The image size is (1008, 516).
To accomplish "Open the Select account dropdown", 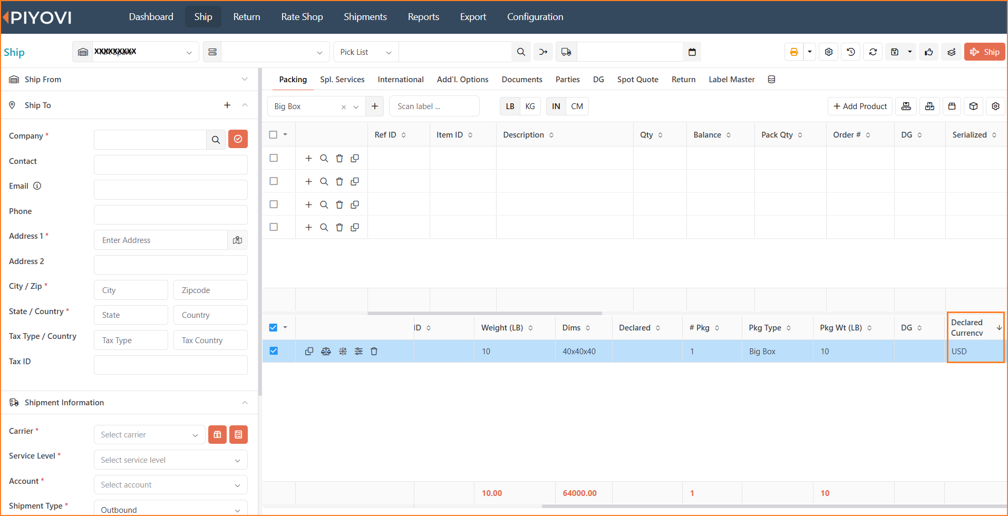I will (x=171, y=485).
